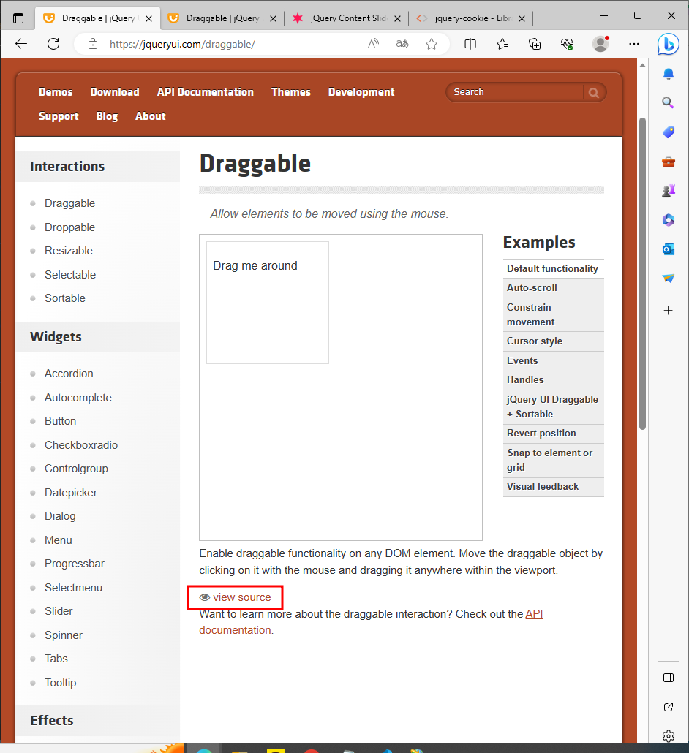This screenshot has width=689, height=753.
Task: Click the page vertical scrollbar thumb
Action: click(642, 273)
